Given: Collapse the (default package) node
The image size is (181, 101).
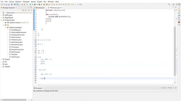Looking at the screenshot, I should pos(6,27).
